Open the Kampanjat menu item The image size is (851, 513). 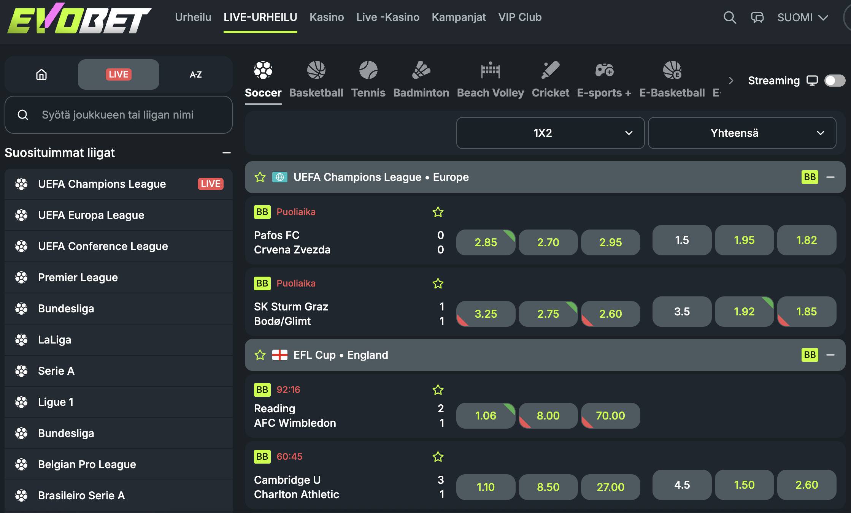point(459,17)
